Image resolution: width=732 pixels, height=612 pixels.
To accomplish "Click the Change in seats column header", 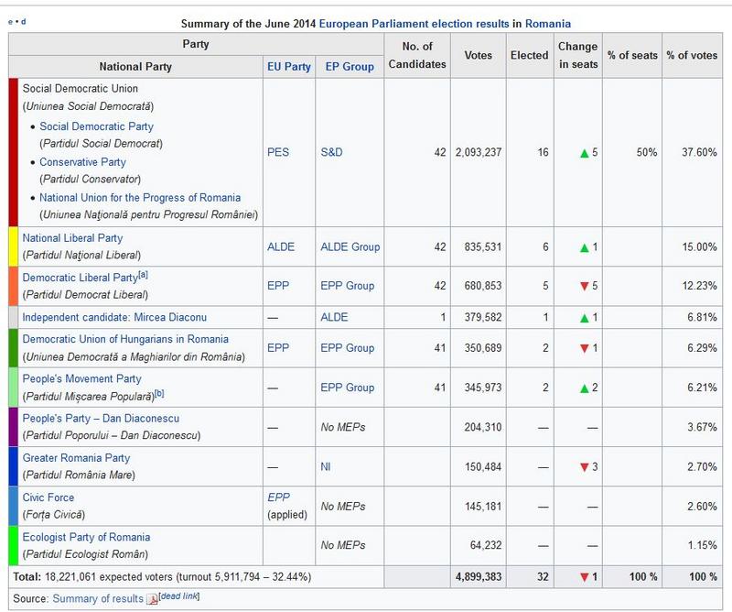I will click(578, 55).
